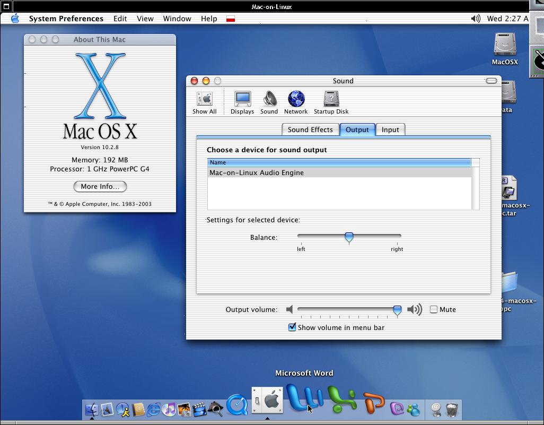544x425 pixels.
Task: Click the @ website spring icon in dock
Action: (x=436, y=410)
